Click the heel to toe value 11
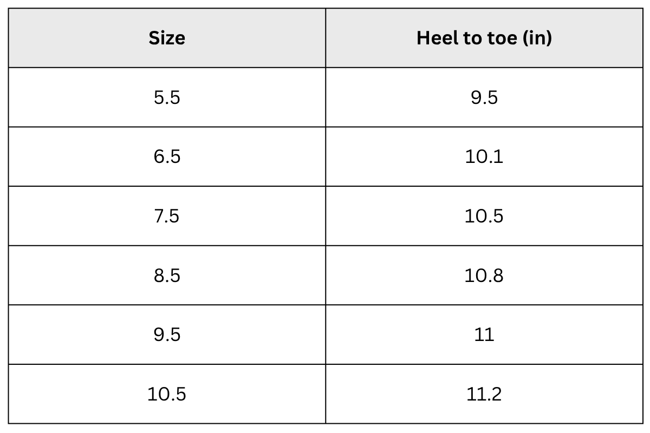Viewport: 650px width, 433px height. [484, 334]
